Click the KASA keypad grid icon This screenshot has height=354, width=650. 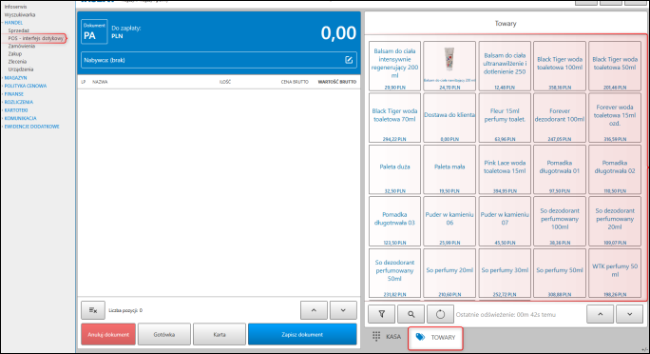point(376,336)
